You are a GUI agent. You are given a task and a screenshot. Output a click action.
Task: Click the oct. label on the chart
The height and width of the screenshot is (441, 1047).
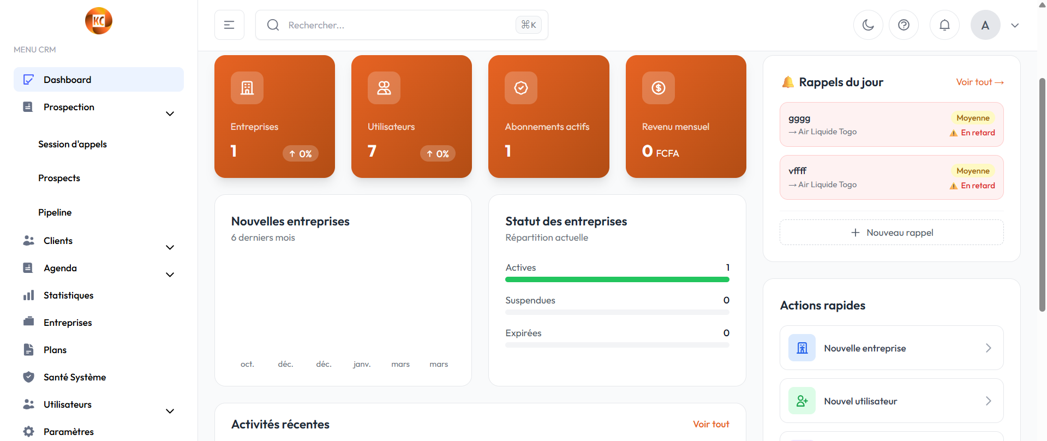coord(247,364)
